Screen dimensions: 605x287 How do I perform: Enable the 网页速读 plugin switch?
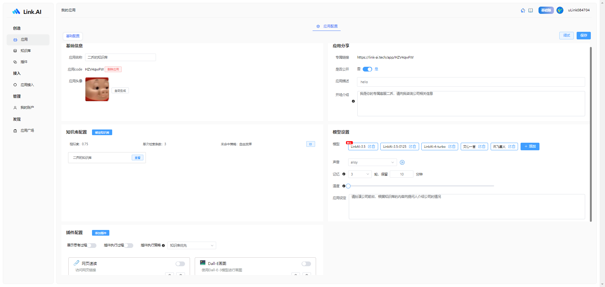(x=180, y=264)
